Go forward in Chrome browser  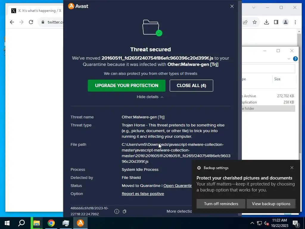21,22
